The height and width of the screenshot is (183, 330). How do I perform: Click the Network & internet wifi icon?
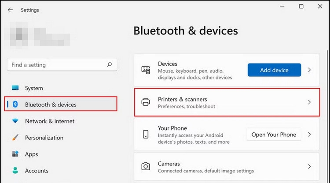[16, 121]
